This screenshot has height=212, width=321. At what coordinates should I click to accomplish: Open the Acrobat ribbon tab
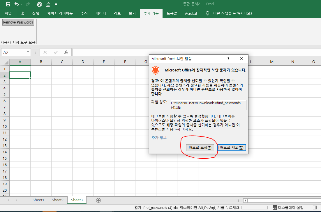click(x=191, y=13)
